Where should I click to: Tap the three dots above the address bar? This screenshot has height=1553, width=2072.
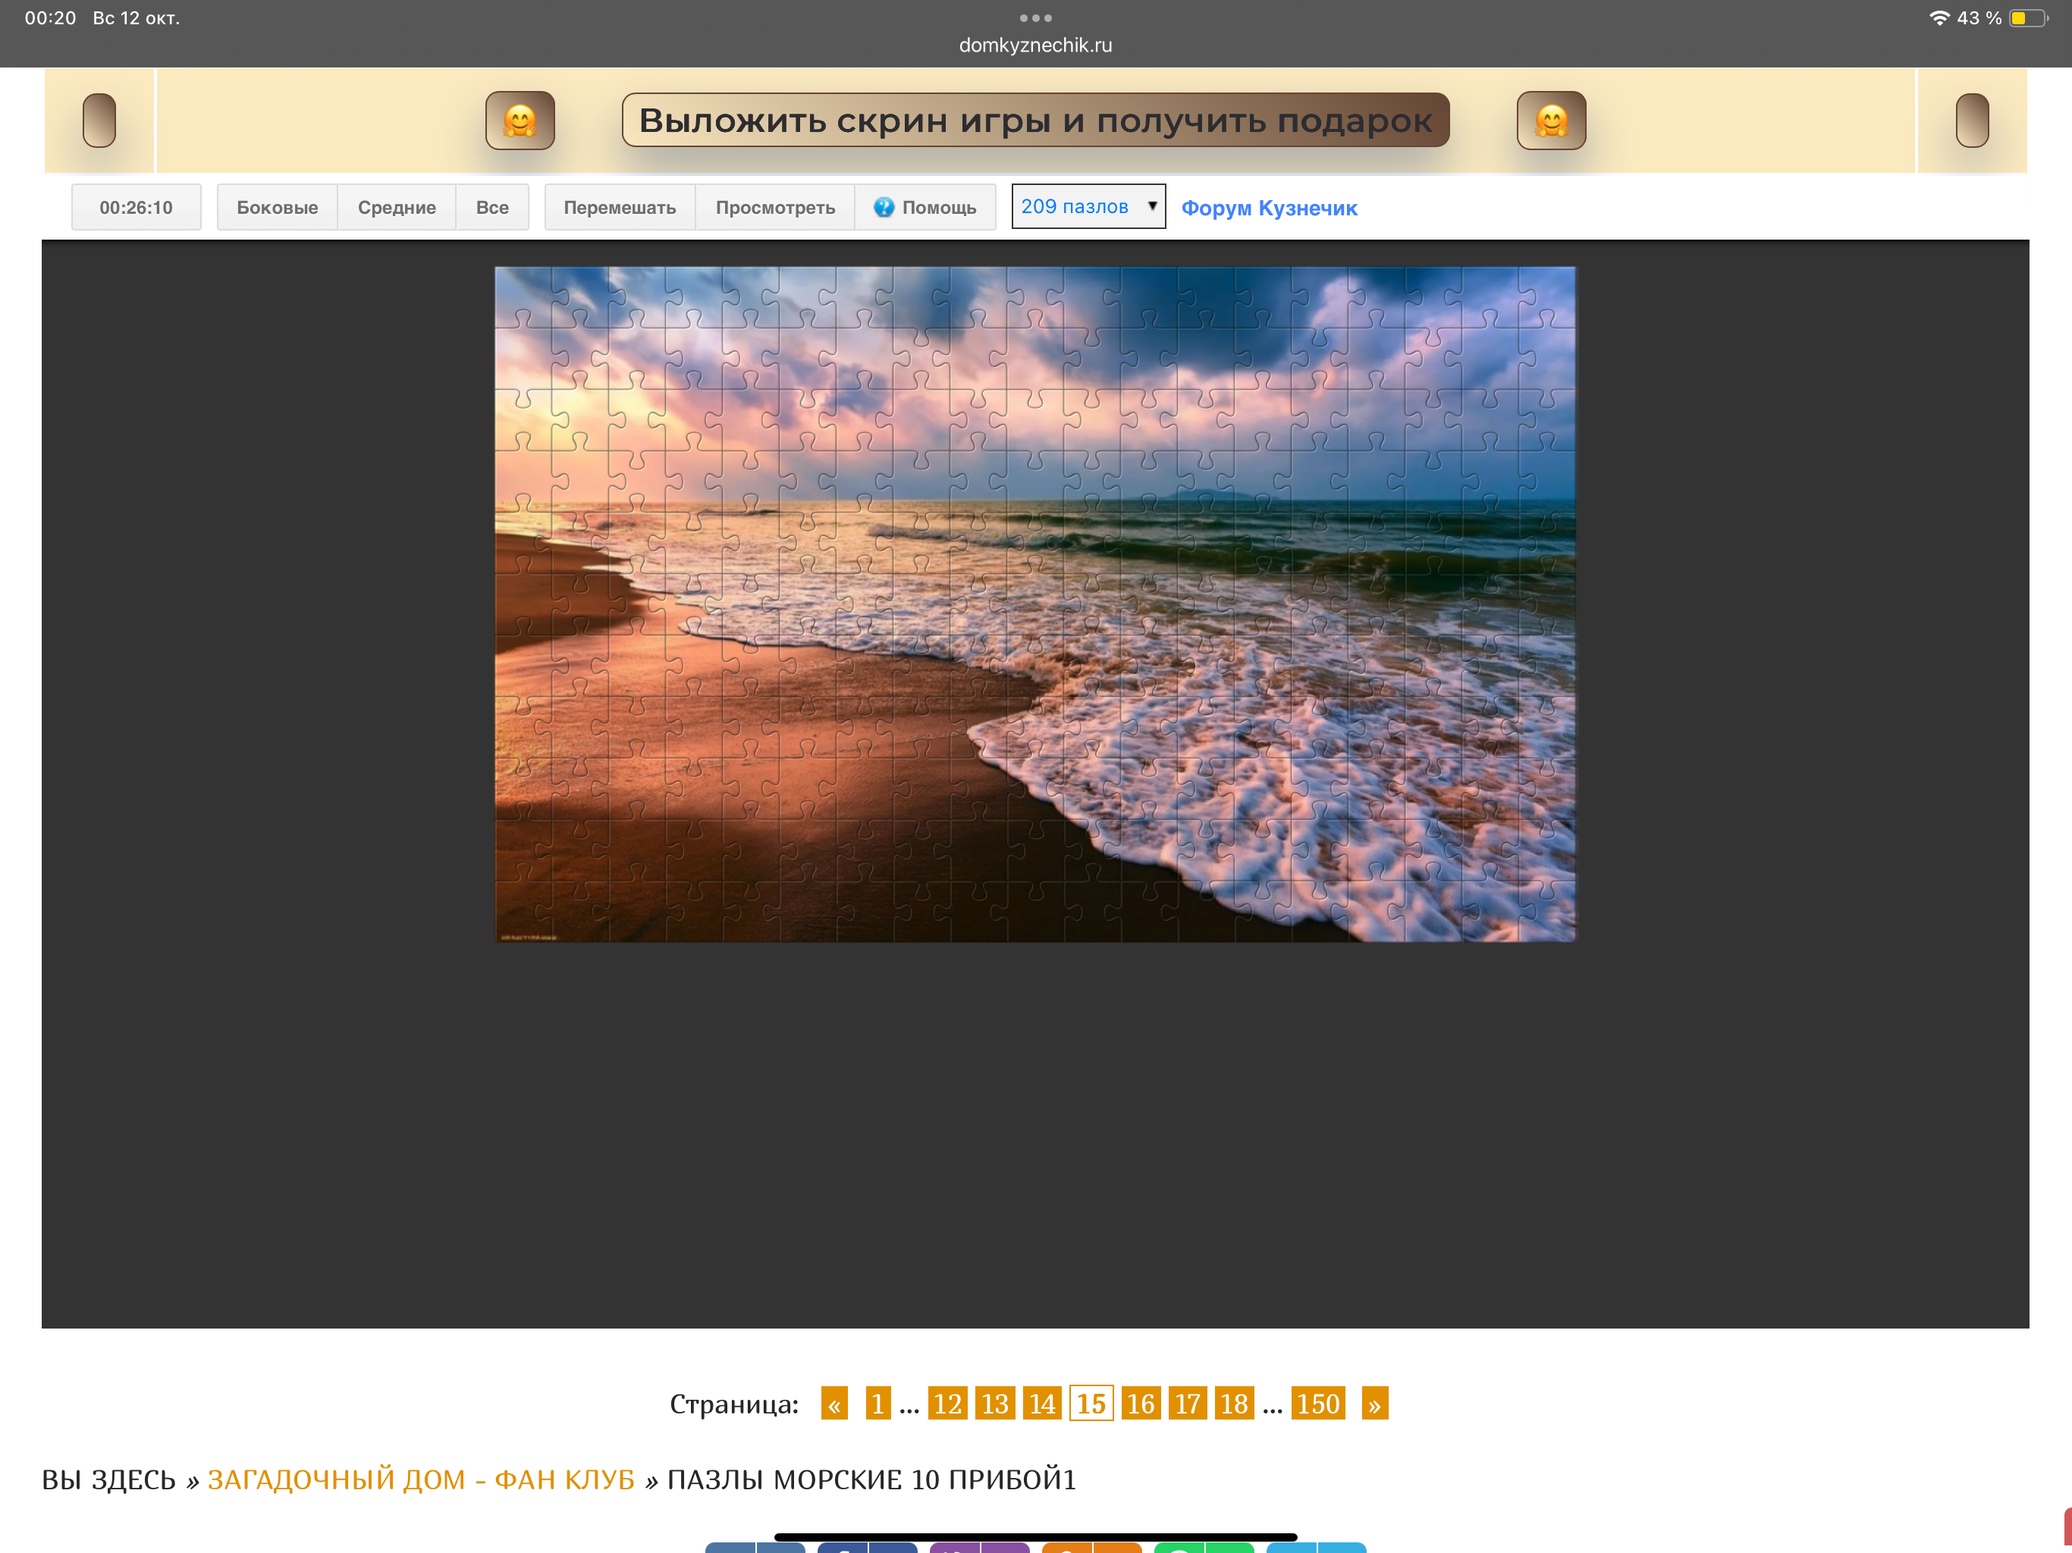[x=1035, y=17]
